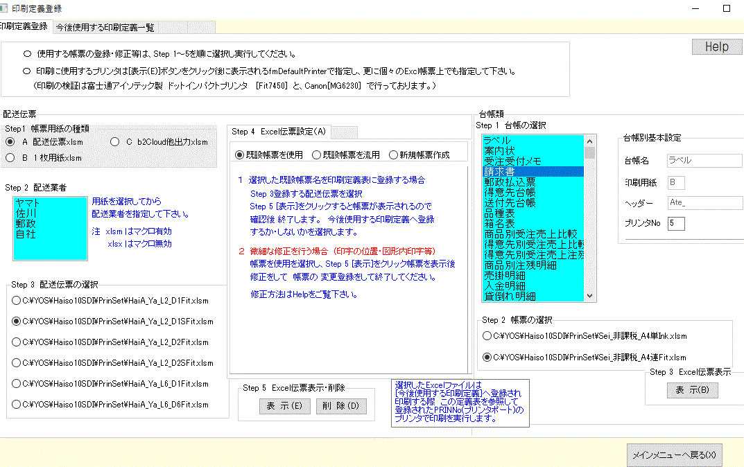This screenshot has height=467, width=744.
Task: Select 箱名表 in 台帳の選択 list
Action: tap(533, 224)
